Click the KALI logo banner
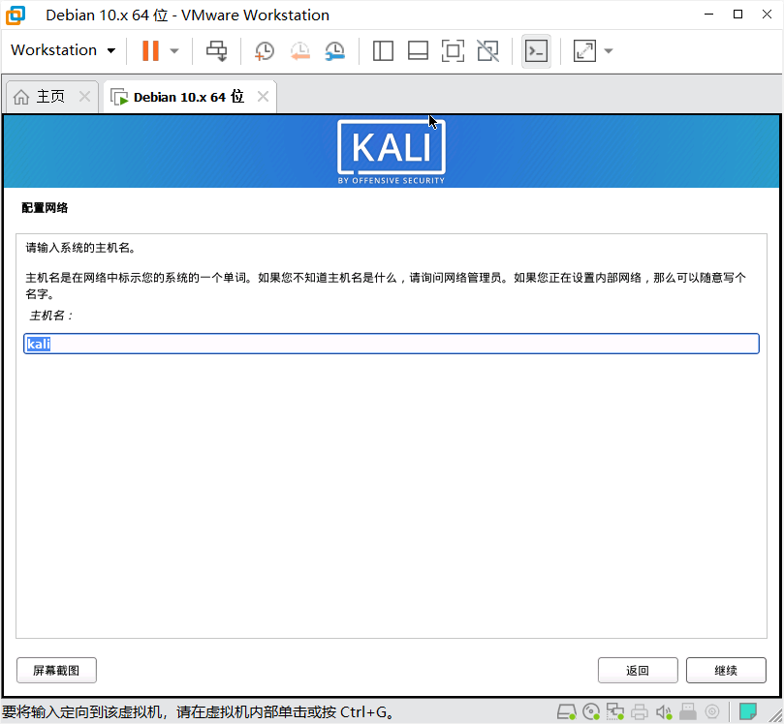 point(392,152)
